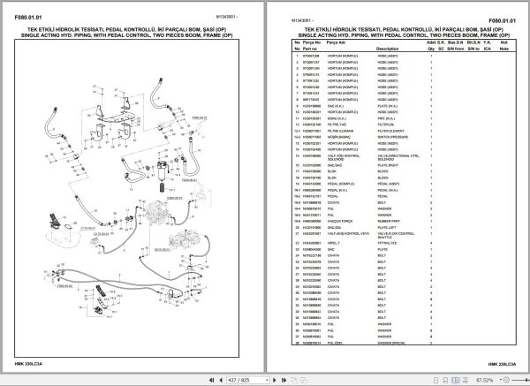Viewport: 530px width, 386px height.
Task: Click the 'Note' column header
Action: [504, 49]
